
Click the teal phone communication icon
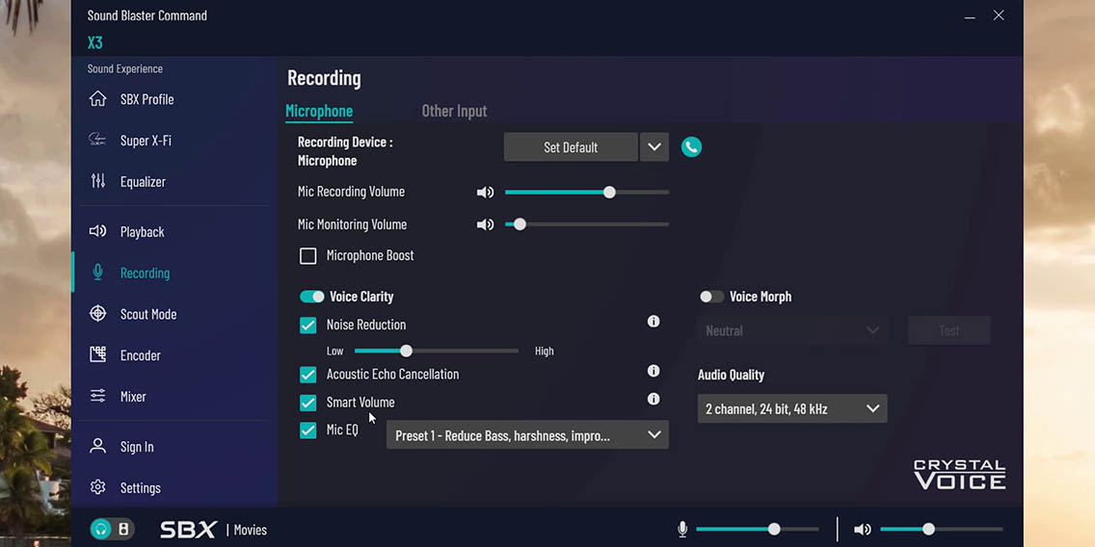(691, 146)
